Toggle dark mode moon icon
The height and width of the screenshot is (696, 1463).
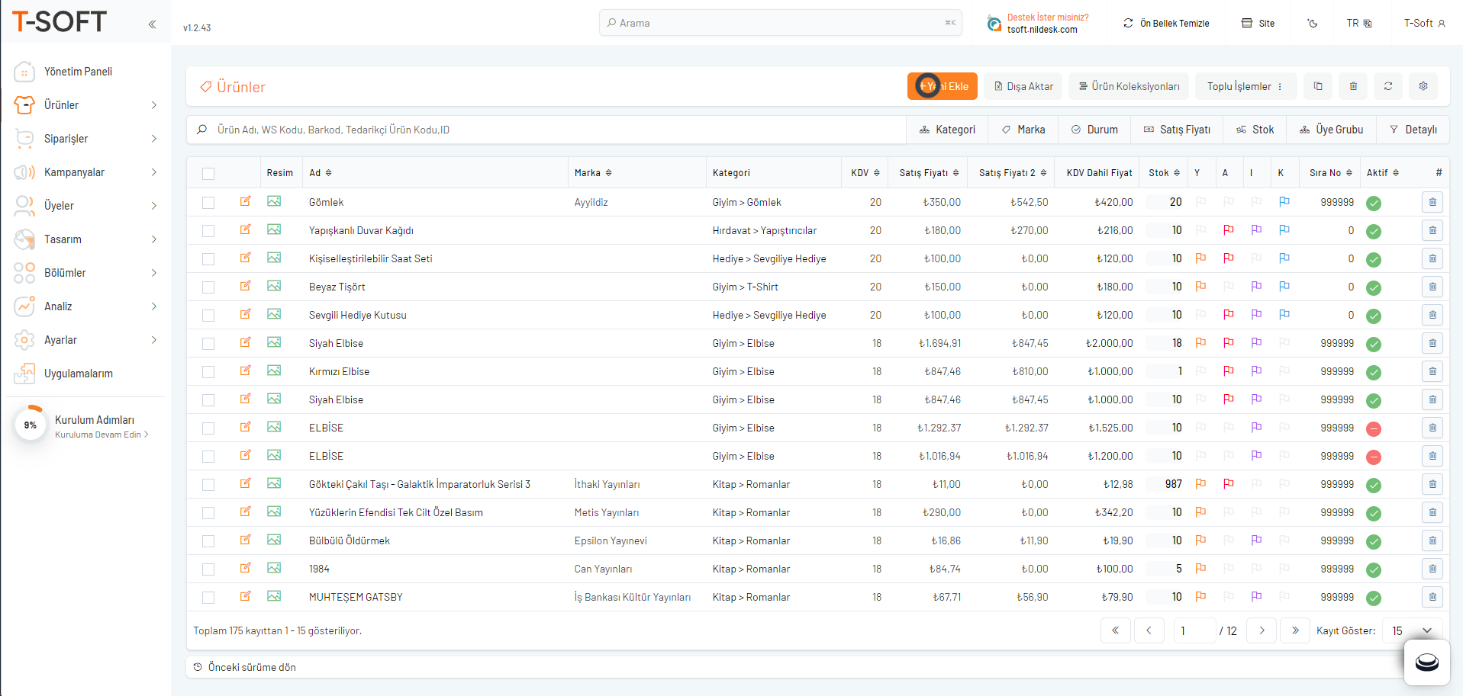1312,24
